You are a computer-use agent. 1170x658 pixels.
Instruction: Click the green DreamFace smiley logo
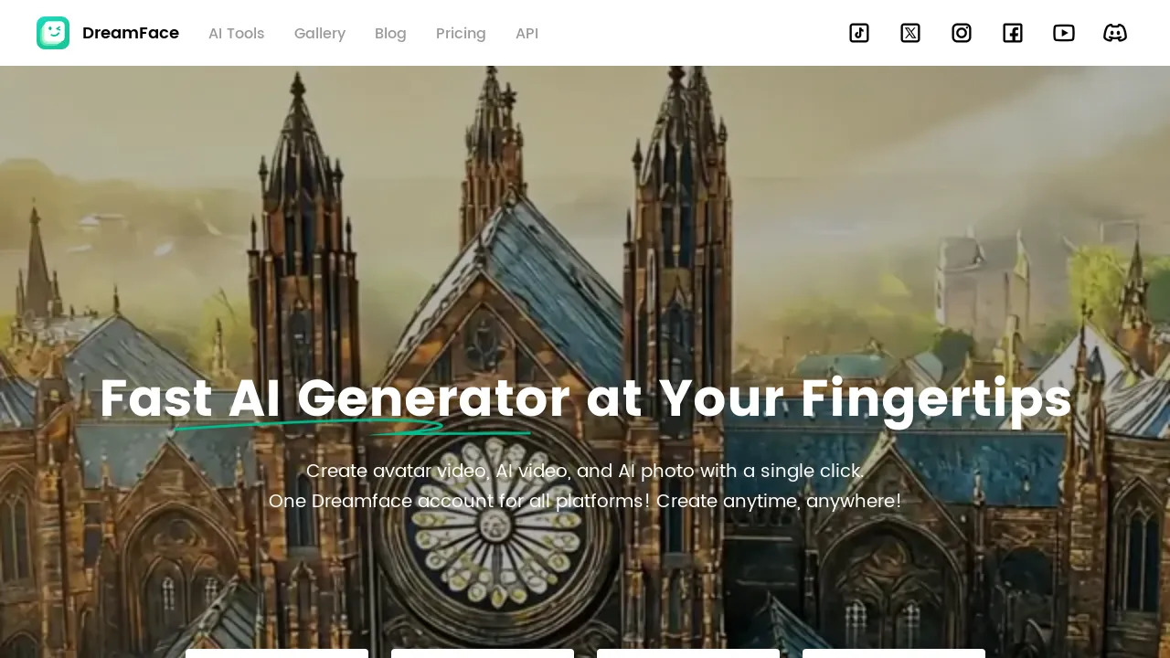pyautogui.click(x=53, y=33)
